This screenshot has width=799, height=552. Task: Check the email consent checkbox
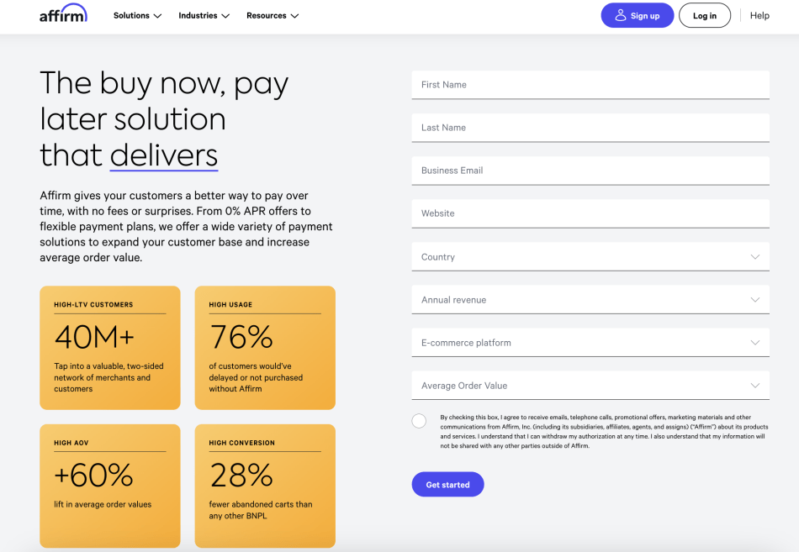coord(419,420)
